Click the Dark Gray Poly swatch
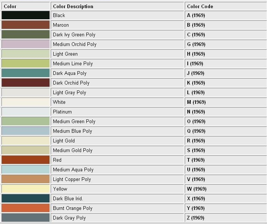267x224 pixels. coord(26,218)
